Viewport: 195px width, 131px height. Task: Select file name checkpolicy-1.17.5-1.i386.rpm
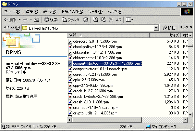(x=97, y=47)
